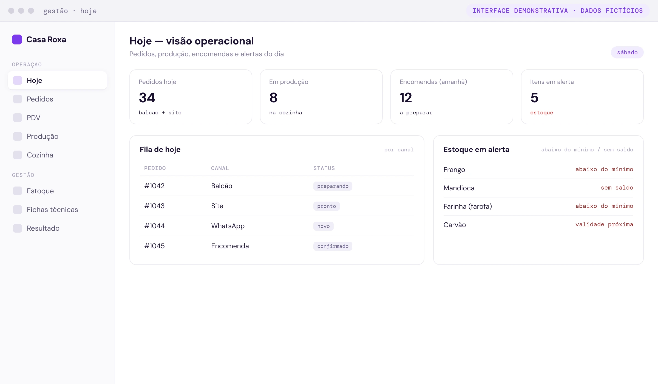This screenshot has width=658, height=384.
Task: Click the confirmado status badge
Action: 333,246
